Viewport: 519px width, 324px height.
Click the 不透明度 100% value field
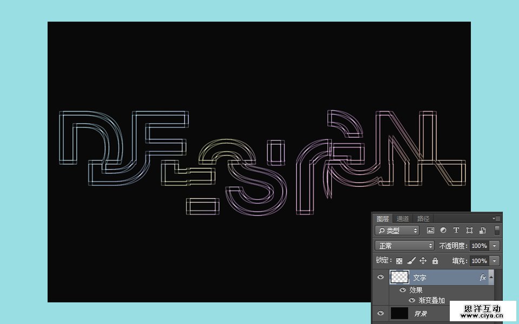pyautogui.click(x=479, y=246)
